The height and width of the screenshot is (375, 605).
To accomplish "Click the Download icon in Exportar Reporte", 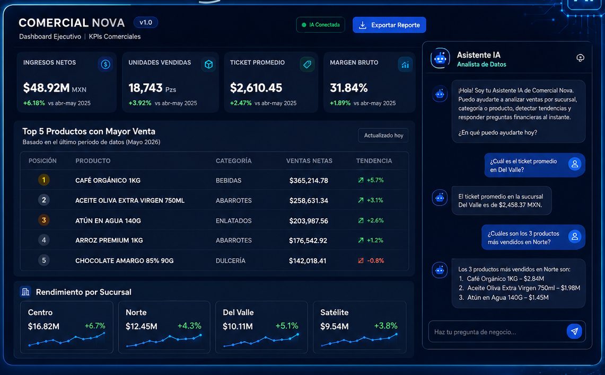I will point(362,25).
